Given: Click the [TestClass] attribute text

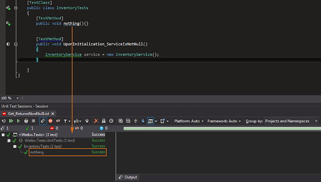Looking at the screenshot, I should pos(40,2).
